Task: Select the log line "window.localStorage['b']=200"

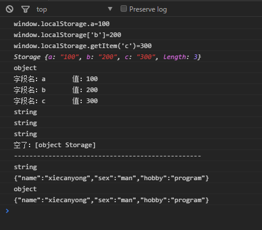Action: click(x=67, y=35)
